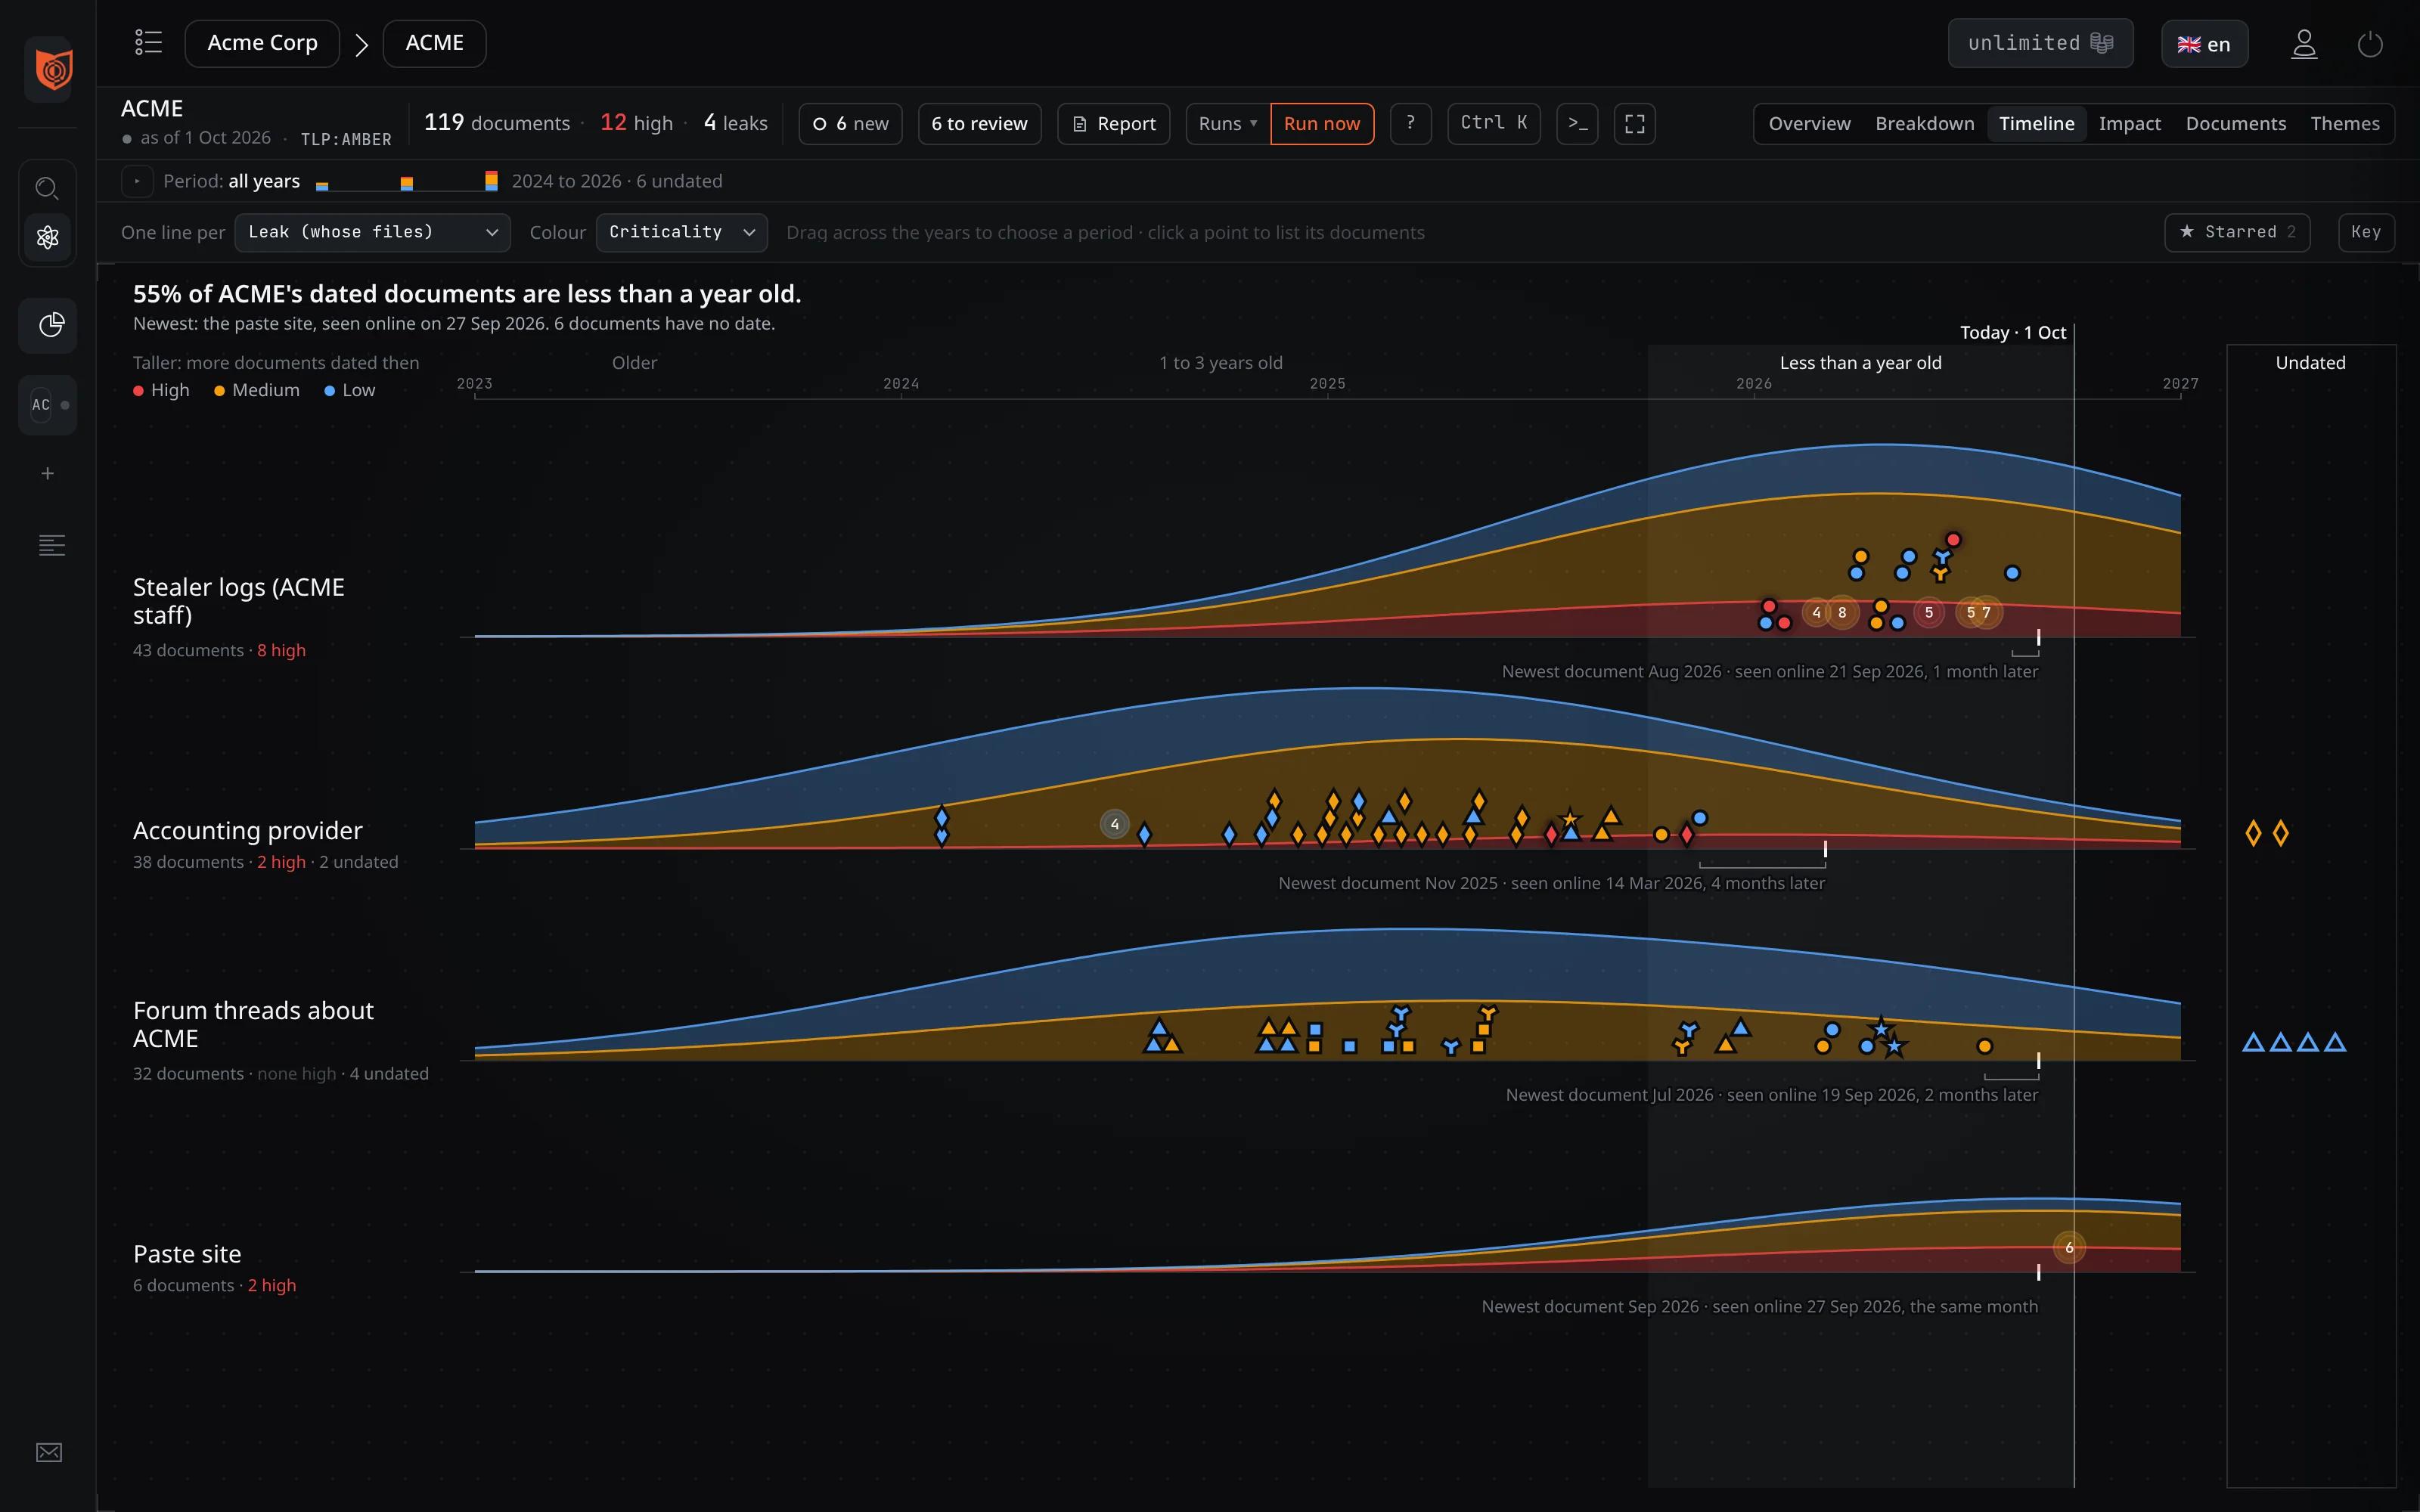Click the power logout icon
This screenshot has width=2420, height=1512.
2370,44
